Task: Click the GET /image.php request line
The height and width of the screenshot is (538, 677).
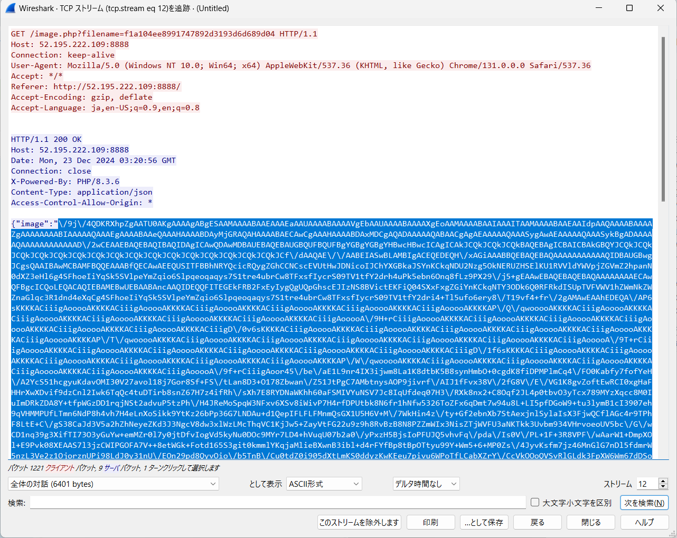Action: tap(164, 34)
